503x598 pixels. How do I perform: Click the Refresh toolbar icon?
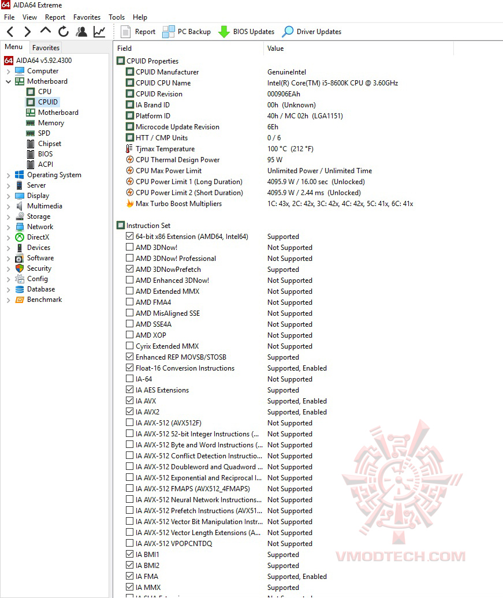[x=64, y=32]
